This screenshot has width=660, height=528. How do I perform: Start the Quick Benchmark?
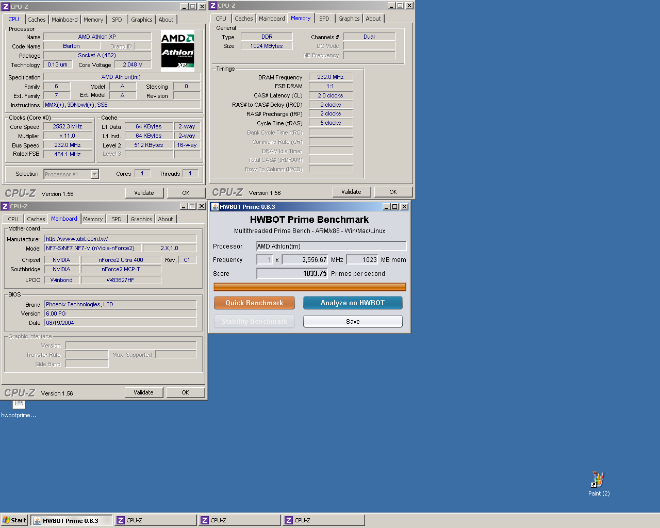pyautogui.click(x=254, y=303)
